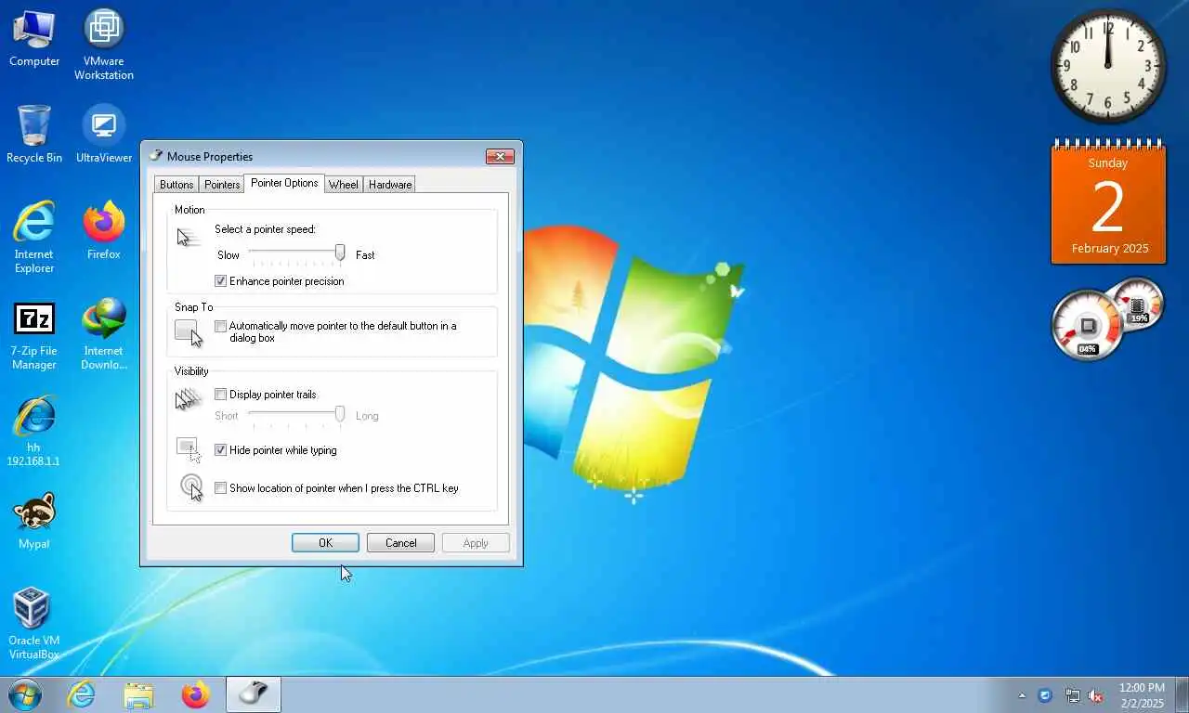The height and width of the screenshot is (713, 1189).
Task: Click the mouse icon in title bar
Action: (x=156, y=156)
